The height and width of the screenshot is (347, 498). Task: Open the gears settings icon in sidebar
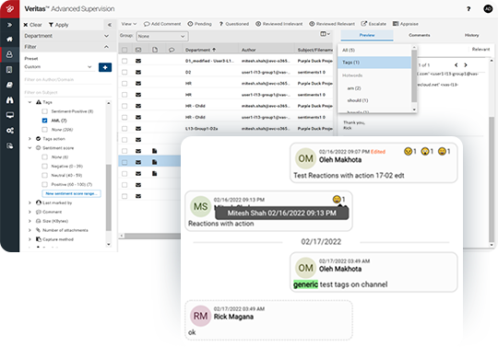[9, 131]
